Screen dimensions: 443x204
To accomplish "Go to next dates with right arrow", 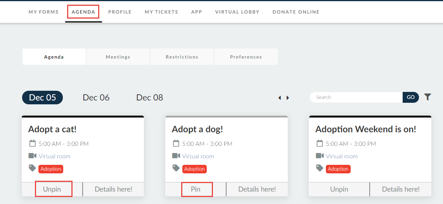I will tap(288, 98).
